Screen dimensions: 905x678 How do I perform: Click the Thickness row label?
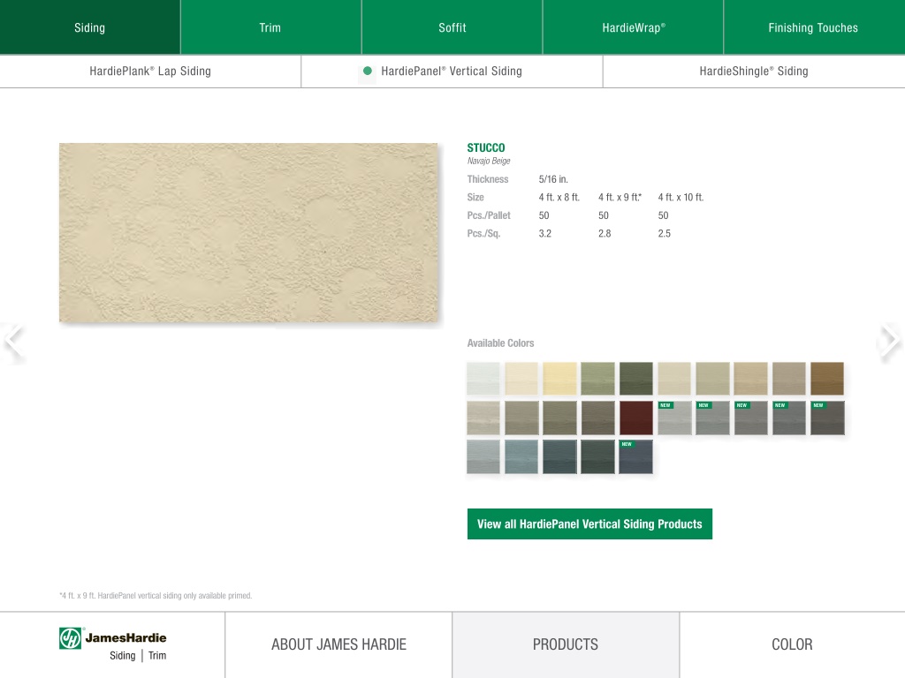click(x=488, y=179)
